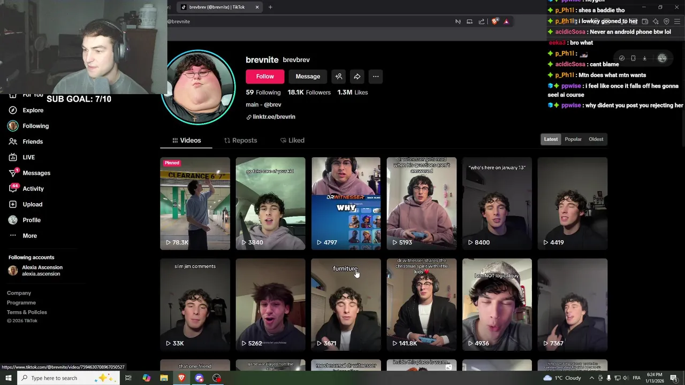Open File Explorer from the taskbar
The height and width of the screenshot is (385, 685).
[164, 378]
